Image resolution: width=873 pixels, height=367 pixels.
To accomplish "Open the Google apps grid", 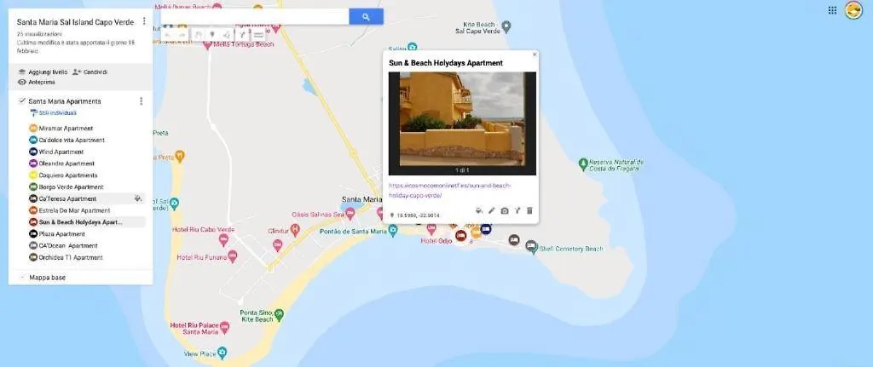I will [x=832, y=10].
